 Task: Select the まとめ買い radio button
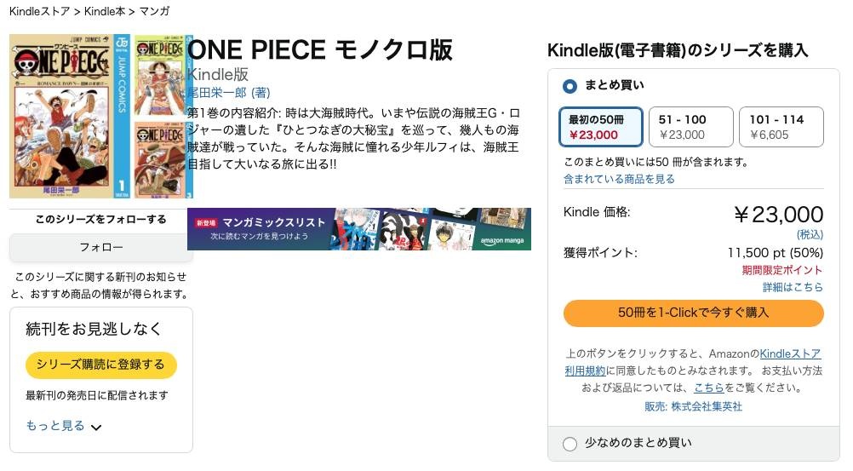tap(570, 86)
